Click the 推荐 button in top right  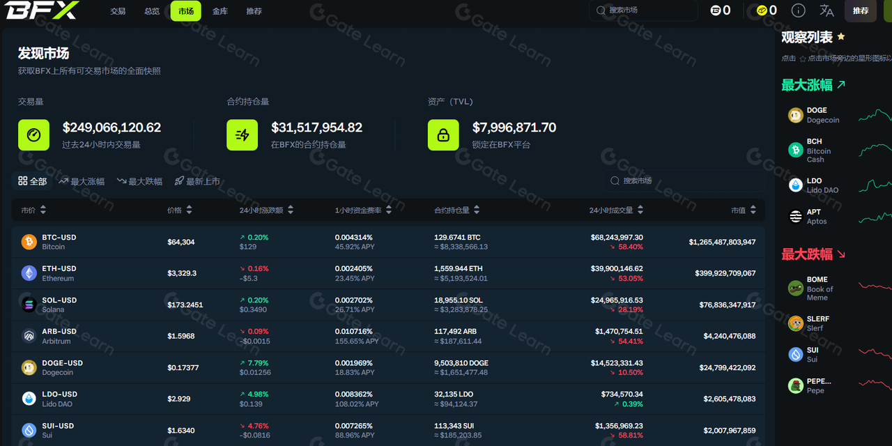click(x=861, y=10)
